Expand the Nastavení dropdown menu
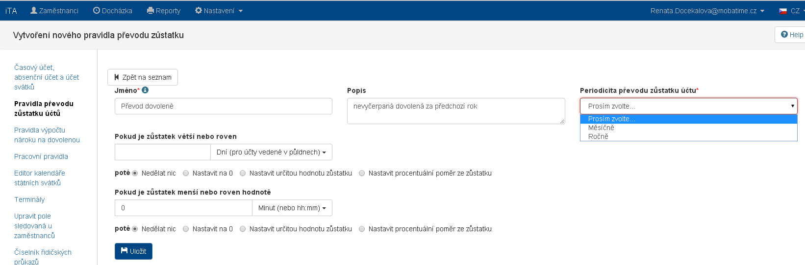This screenshot has width=805, height=265. coord(219,11)
